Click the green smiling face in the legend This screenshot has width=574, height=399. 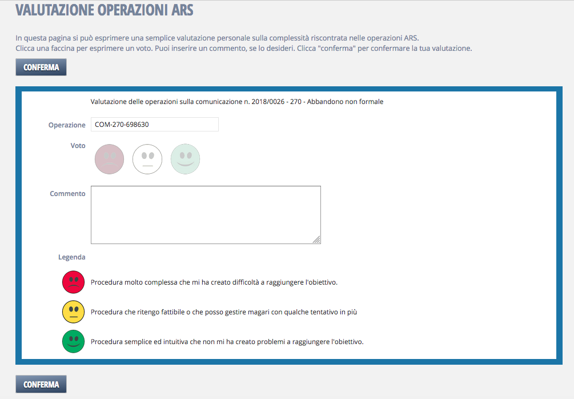click(x=73, y=341)
